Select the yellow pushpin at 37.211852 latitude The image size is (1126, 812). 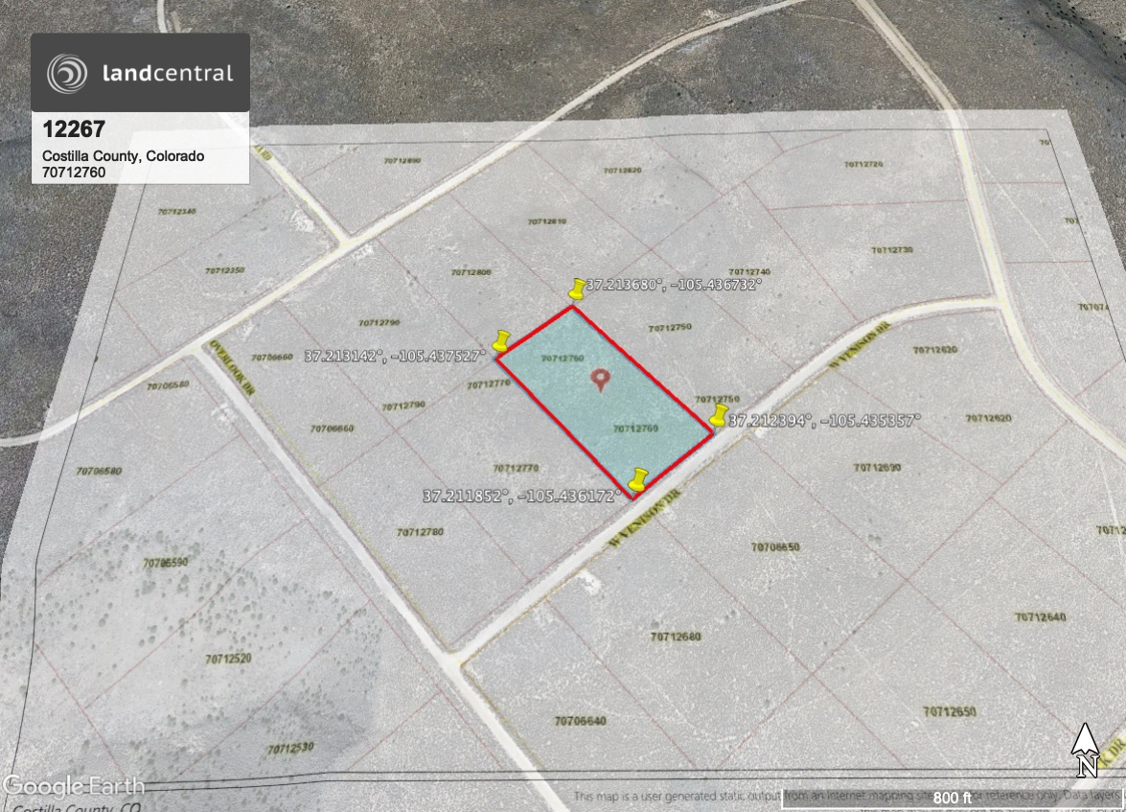637,479
